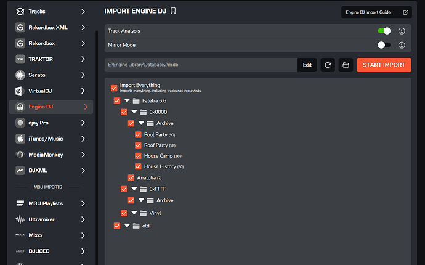Click the Vinyl folder icon
The height and width of the screenshot is (265, 425).
point(143,213)
